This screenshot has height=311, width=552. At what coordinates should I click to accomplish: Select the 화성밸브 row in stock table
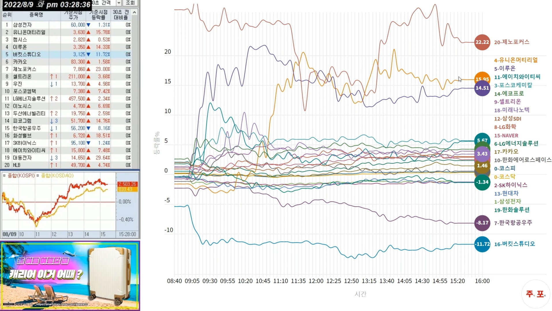[x=67, y=136]
